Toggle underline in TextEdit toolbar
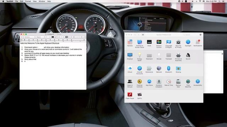The width and height of the screenshot is (227, 127). point(63,37)
